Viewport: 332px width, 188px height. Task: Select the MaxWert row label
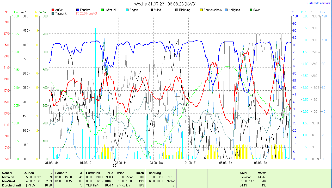click(x=9, y=181)
